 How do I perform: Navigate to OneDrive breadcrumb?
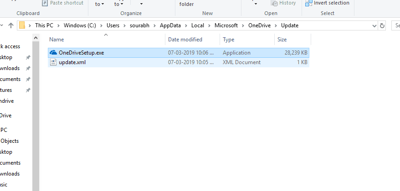pyautogui.click(x=259, y=25)
